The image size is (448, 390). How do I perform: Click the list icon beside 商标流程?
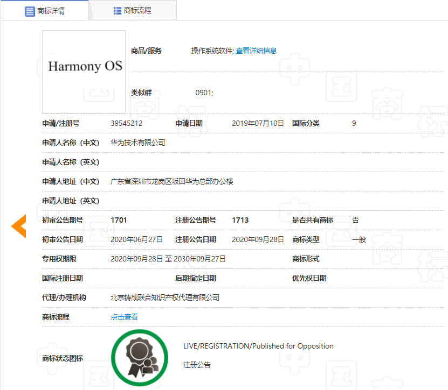[x=118, y=11]
